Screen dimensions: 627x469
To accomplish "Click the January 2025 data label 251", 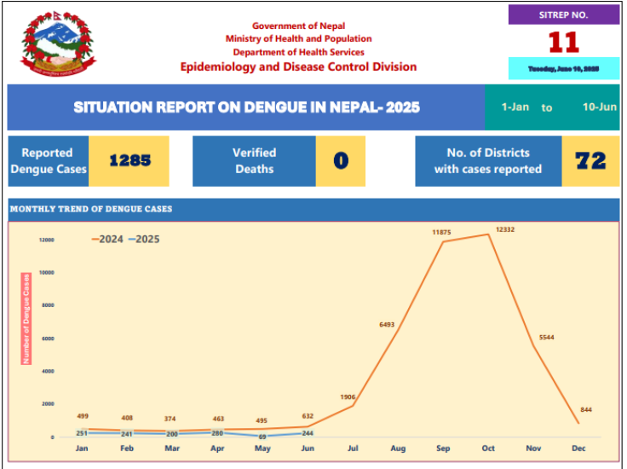I will (x=82, y=433).
